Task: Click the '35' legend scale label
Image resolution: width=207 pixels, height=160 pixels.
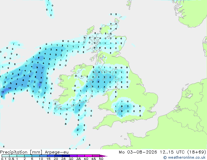Action: pyautogui.click(x=78, y=159)
